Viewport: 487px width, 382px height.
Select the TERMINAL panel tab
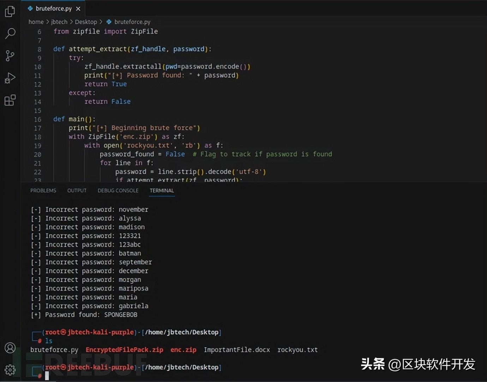point(162,191)
